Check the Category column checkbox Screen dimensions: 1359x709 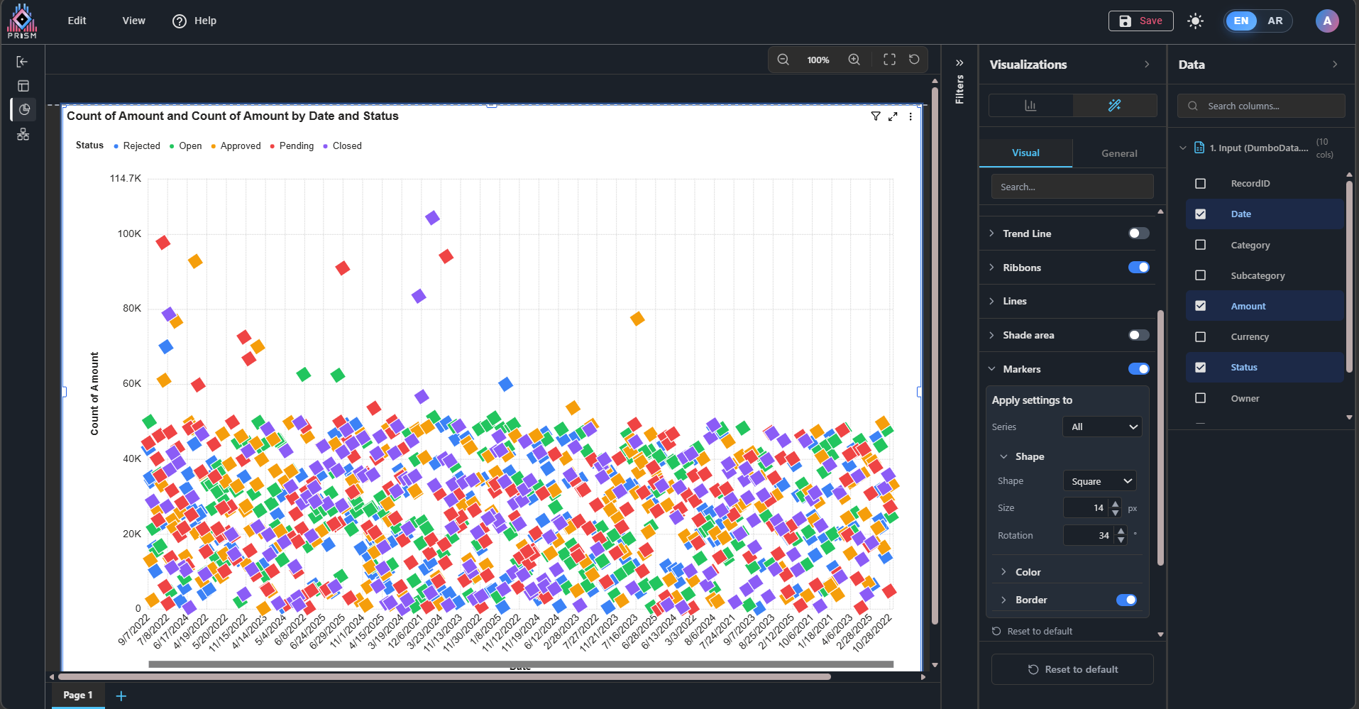pyautogui.click(x=1200, y=245)
